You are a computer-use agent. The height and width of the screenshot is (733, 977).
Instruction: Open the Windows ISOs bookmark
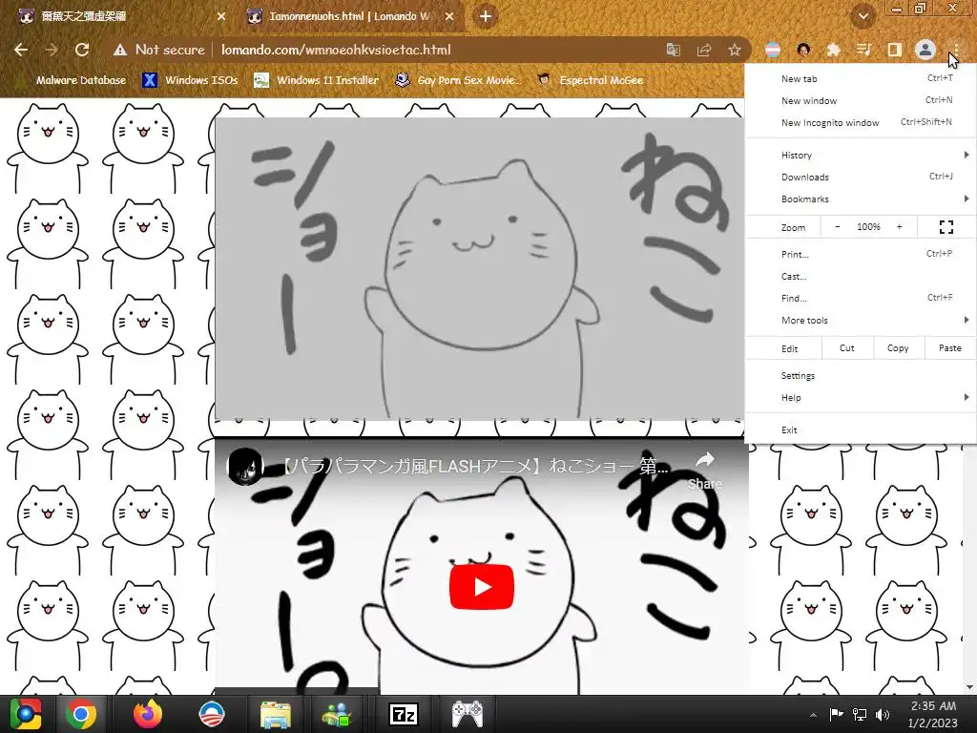[x=190, y=80]
